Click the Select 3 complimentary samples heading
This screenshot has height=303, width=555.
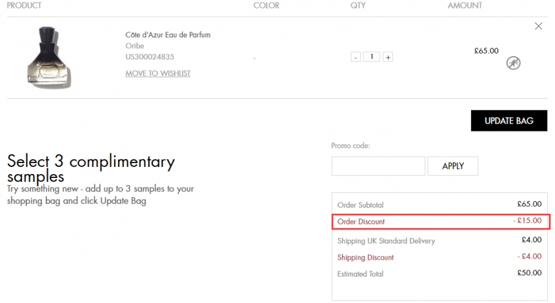coord(90,168)
